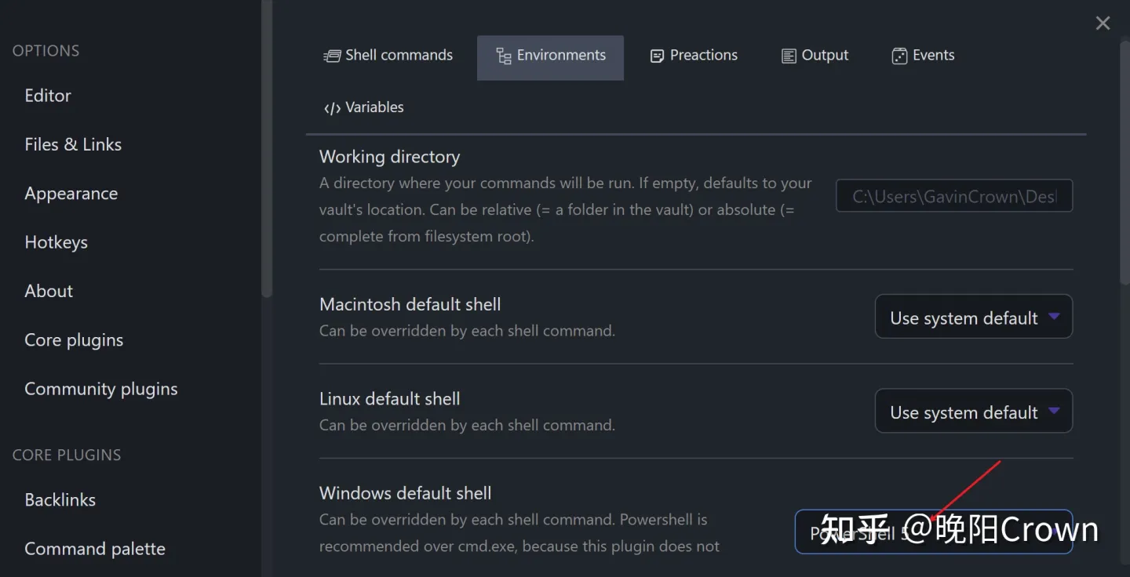This screenshot has height=577, width=1130.
Task: Open Macintosh default shell dropdown
Action: tap(973, 317)
